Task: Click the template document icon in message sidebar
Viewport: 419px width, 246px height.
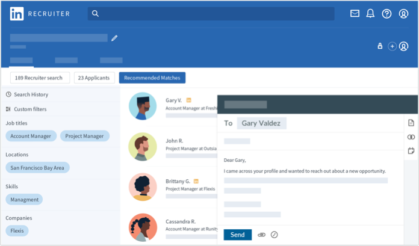Action: [x=411, y=123]
